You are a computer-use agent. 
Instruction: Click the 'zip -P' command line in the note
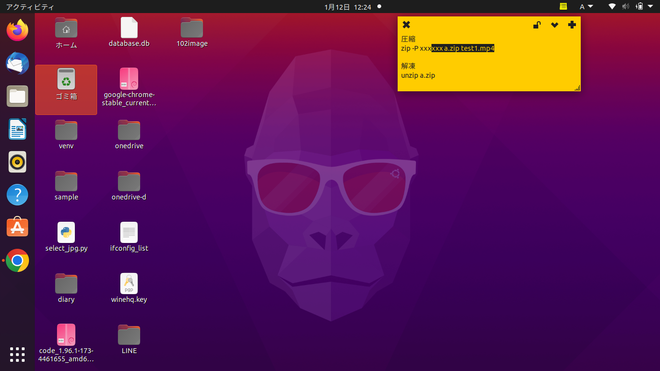(448, 48)
